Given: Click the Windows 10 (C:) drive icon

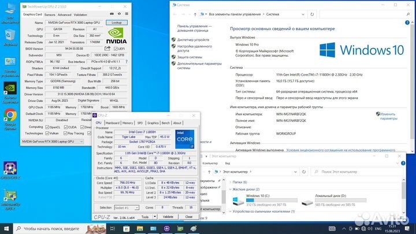Looking at the screenshot, I should click(238, 201).
